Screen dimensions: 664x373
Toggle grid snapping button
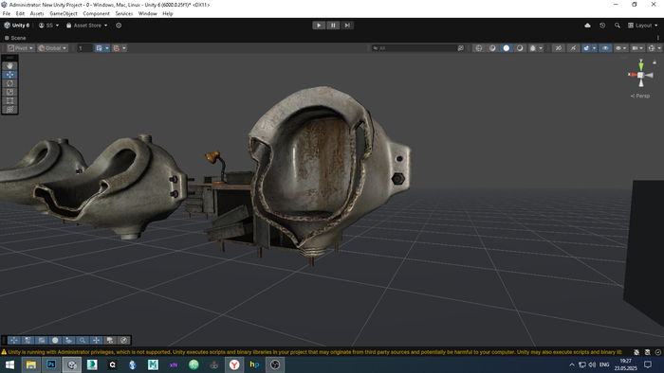click(x=99, y=48)
